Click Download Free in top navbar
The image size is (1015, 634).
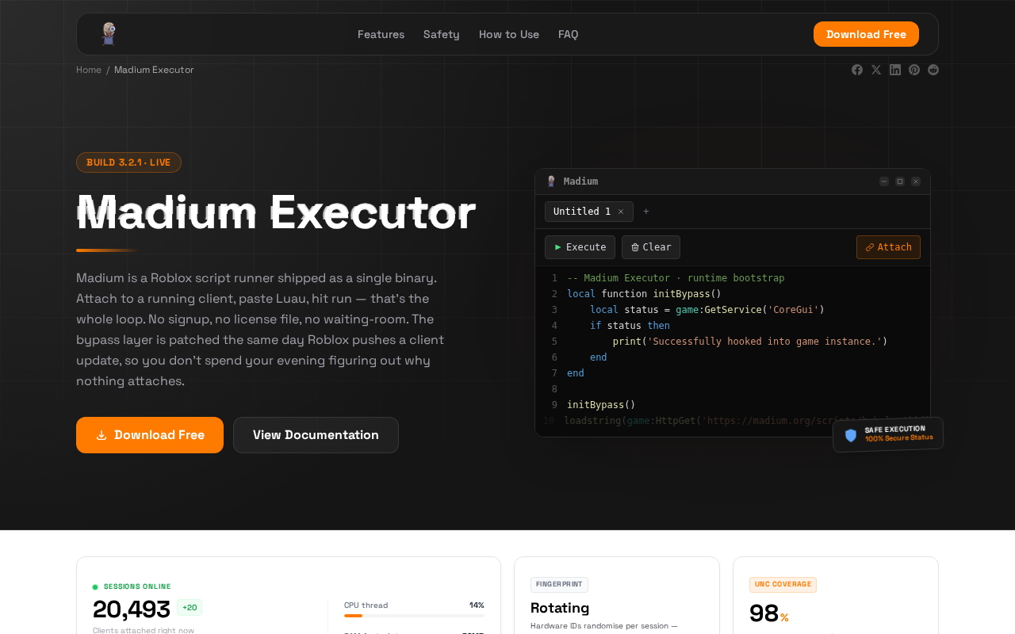[x=866, y=34]
